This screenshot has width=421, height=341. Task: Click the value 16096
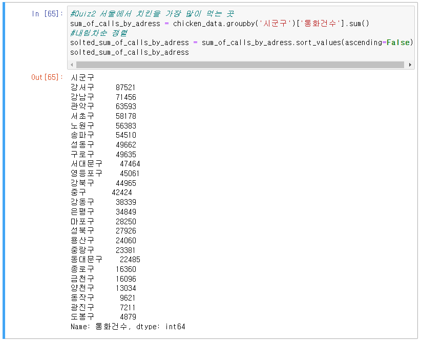click(126, 279)
